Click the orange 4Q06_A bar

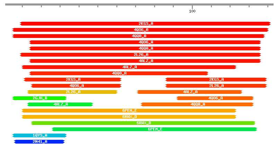click(x=215, y=98)
